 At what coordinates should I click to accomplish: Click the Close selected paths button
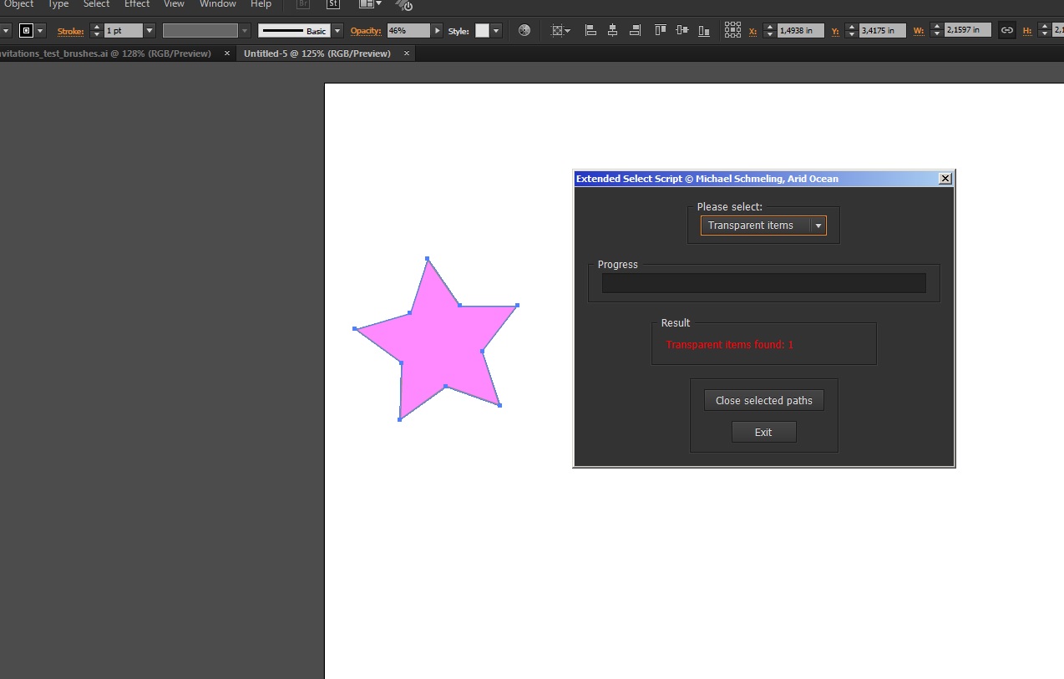(763, 401)
